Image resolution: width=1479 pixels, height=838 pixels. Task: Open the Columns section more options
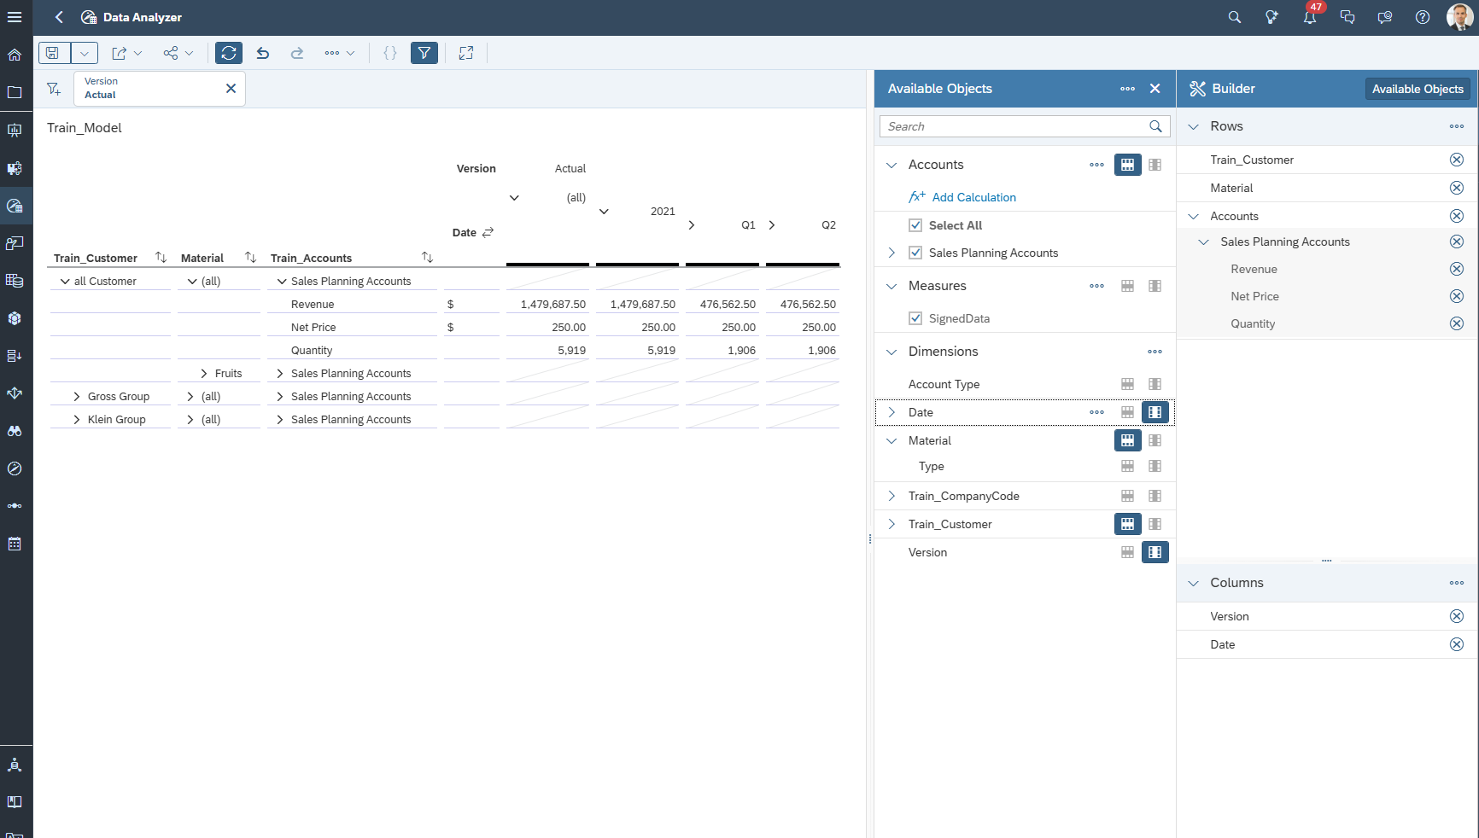coord(1457,583)
